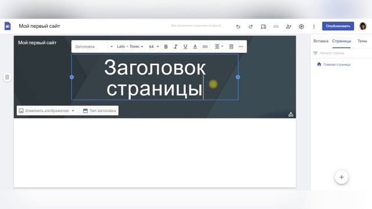Open the Заголовок text style dropdown
Image resolution: width=372 pixels, height=209 pixels.
[x=94, y=46]
